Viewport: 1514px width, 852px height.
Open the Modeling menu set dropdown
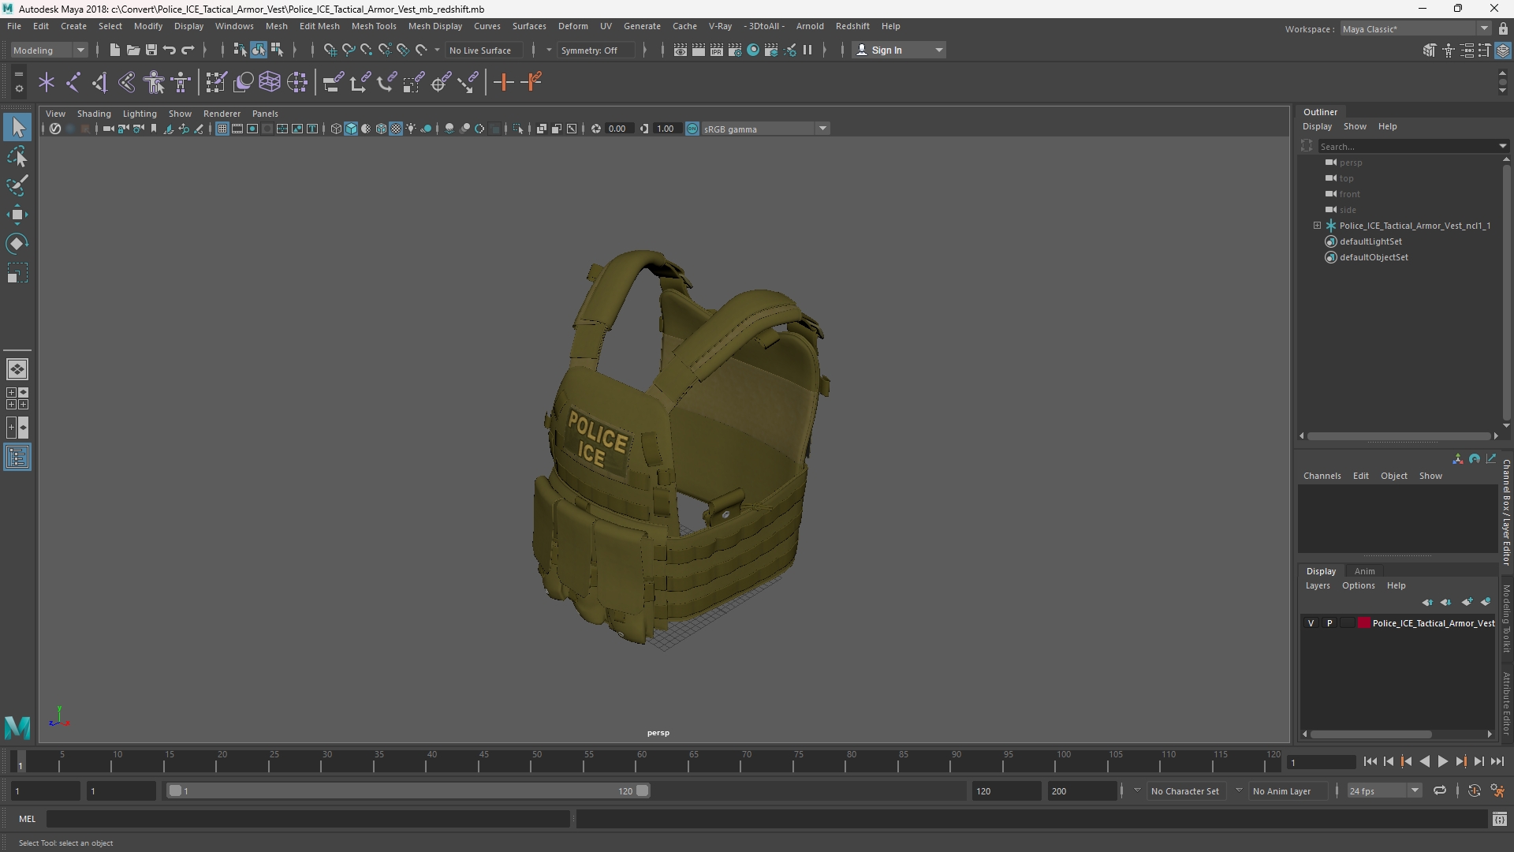[49, 50]
